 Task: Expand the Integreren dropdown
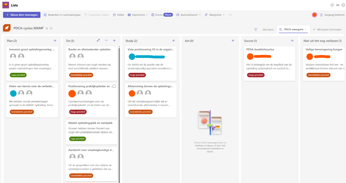pyautogui.click(x=215, y=15)
